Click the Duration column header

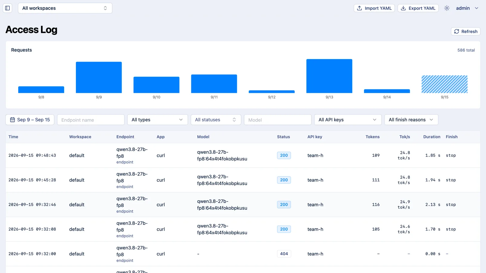coord(432,137)
